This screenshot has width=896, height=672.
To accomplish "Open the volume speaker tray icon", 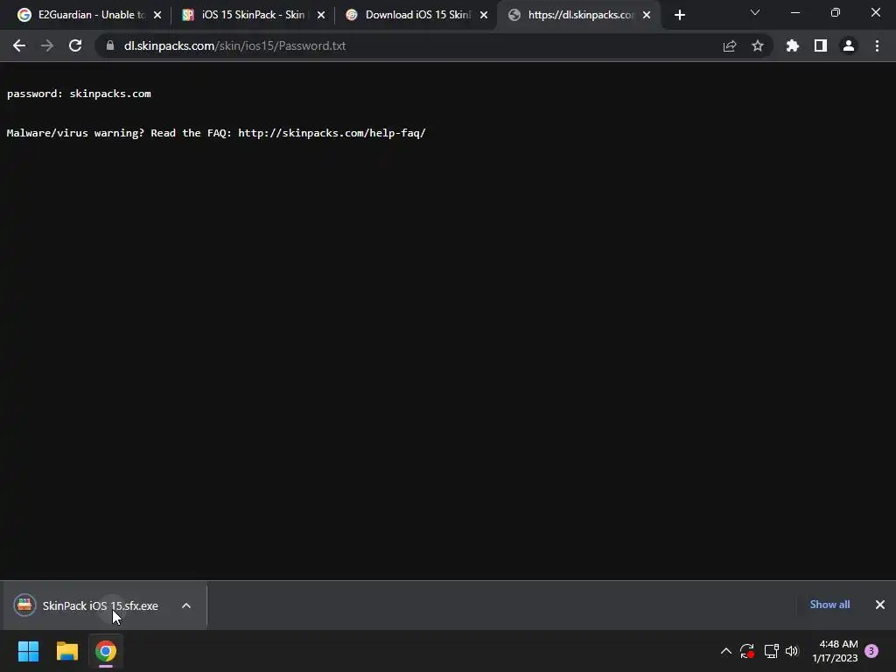I will point(791,651).
